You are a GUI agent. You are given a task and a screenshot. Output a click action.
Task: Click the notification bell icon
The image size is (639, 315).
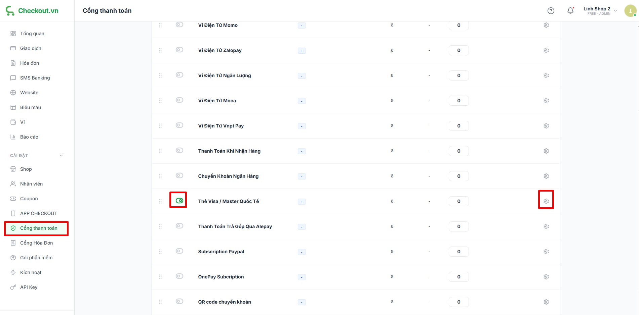click(570, 11)
